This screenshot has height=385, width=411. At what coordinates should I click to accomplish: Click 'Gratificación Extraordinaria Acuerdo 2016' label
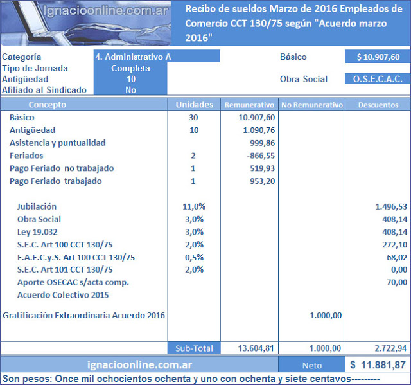(83, 315)
